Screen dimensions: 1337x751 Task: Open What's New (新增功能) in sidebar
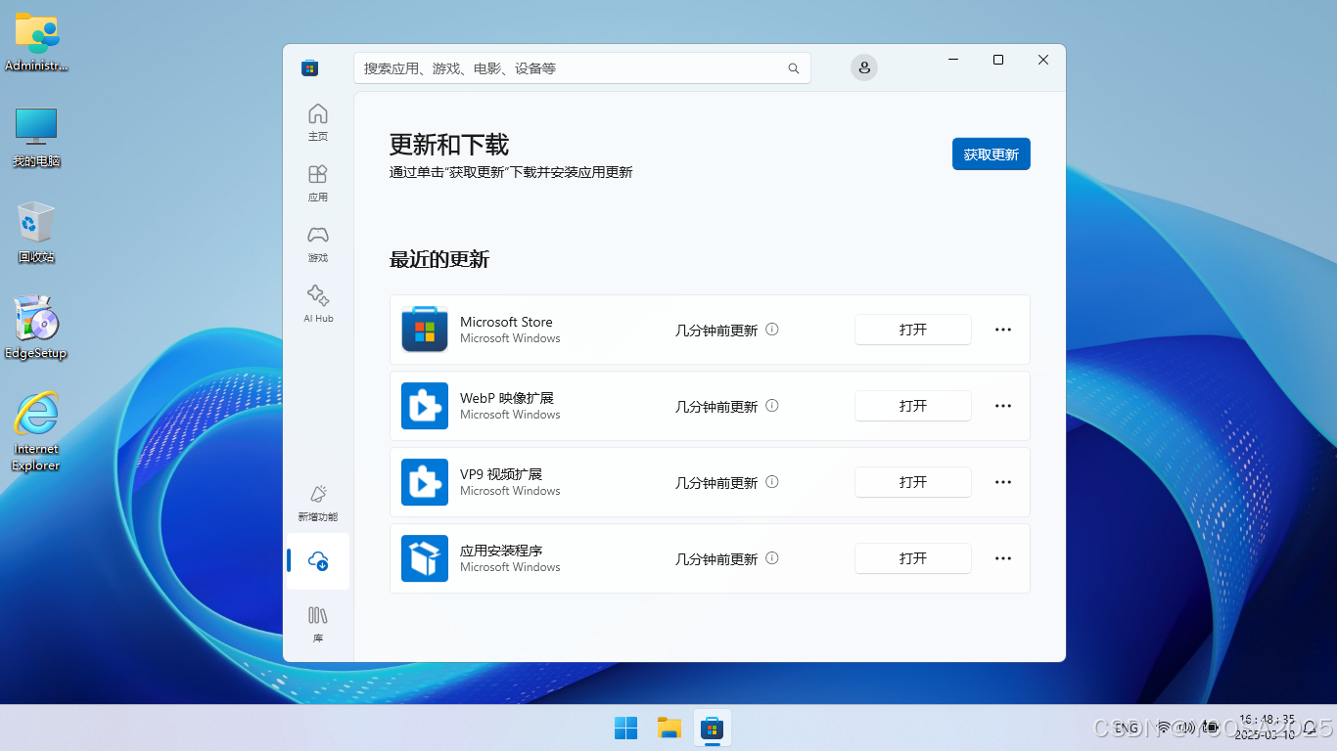(317, 503)
